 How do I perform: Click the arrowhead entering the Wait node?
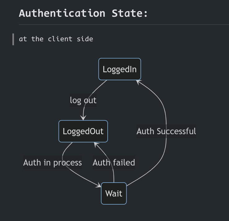(x=98, y=185)
